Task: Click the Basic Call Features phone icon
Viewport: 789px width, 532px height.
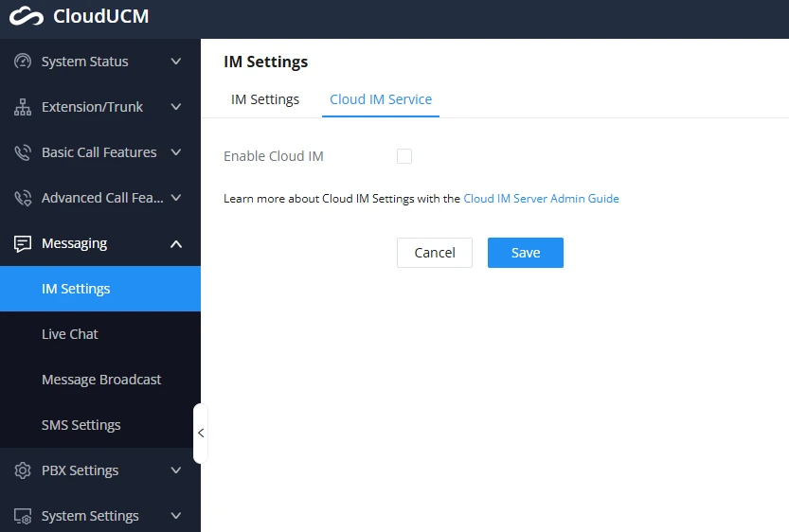Action: [x=23, y=152]
